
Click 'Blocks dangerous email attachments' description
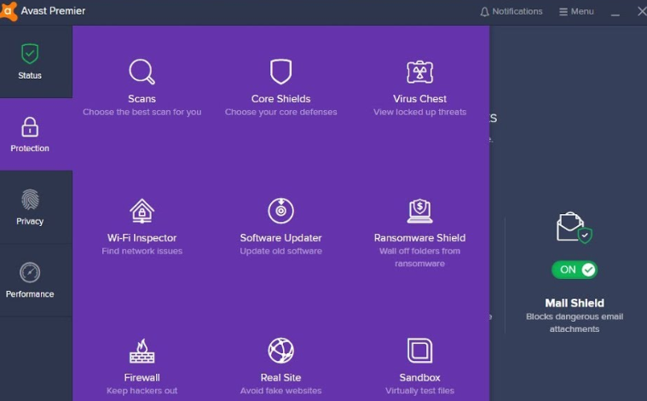click(575, 323)
